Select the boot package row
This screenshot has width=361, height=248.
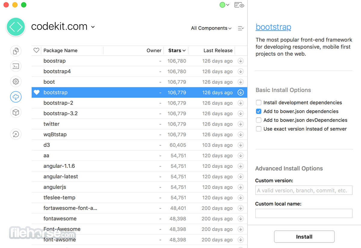pyautogui.click(x=139, y=82)
